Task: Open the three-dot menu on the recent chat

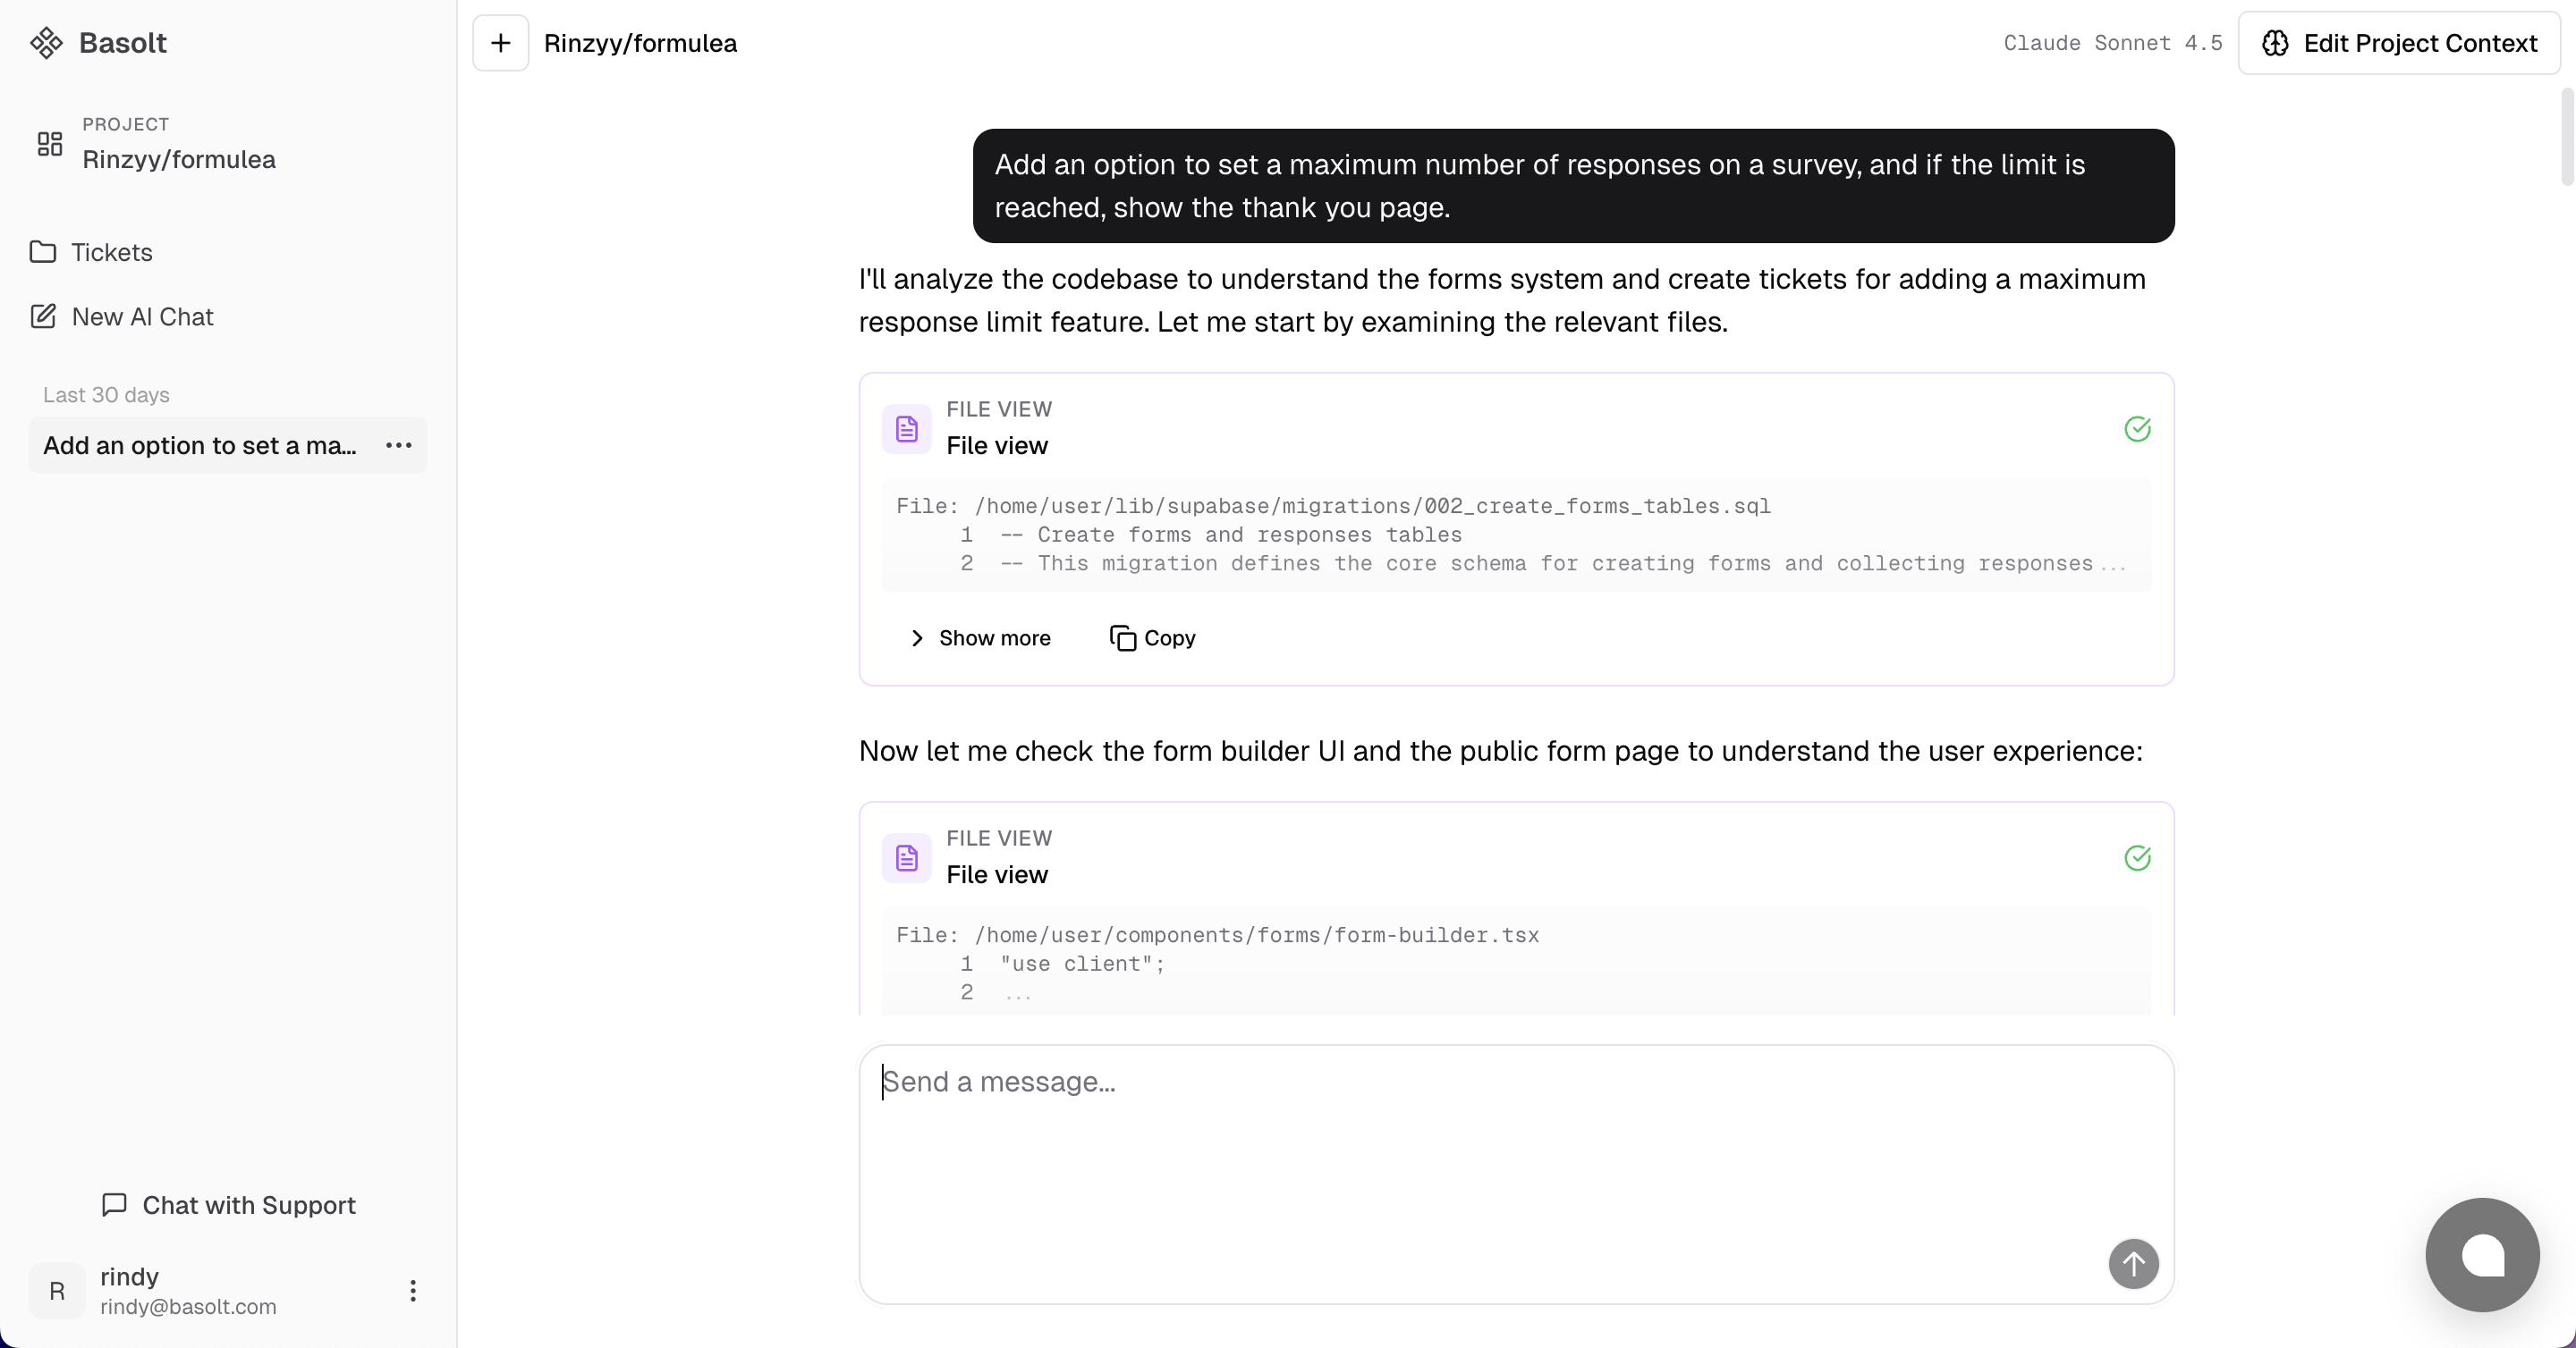Action: (x=398, y=446)
